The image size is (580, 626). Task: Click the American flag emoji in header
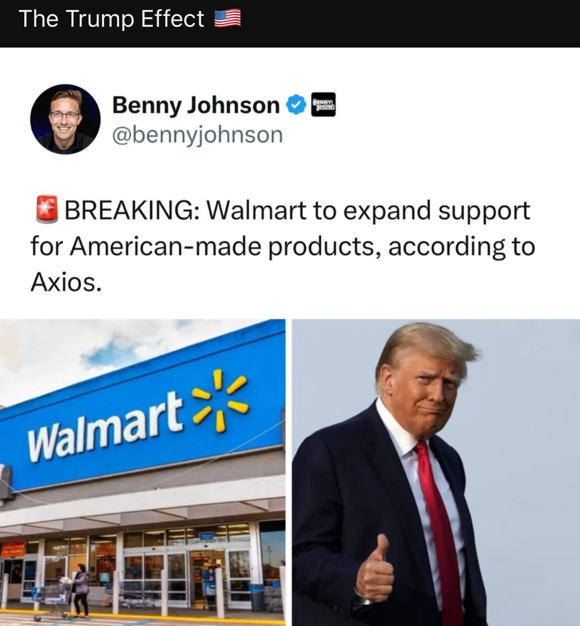(x=228, y=19)
